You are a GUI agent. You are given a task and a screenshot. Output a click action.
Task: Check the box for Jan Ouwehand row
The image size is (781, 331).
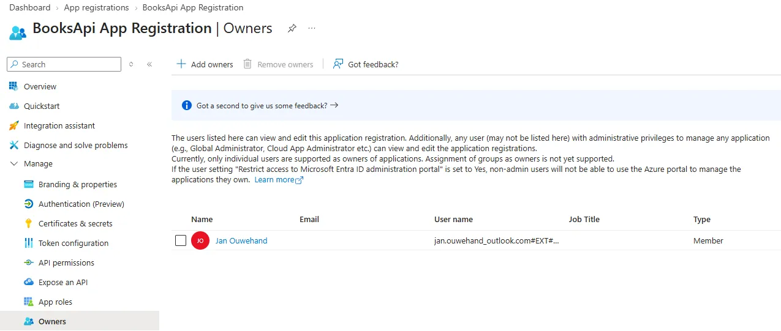pyautogui.click(x=181, y=240)
